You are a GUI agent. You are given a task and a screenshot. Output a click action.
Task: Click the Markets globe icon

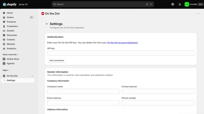point(4,44)
